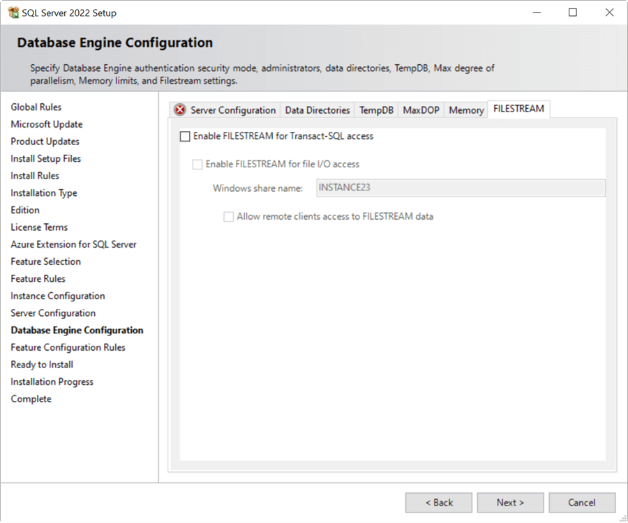
Task: Click the error icon on Server Configuration tab
Action: tap(180, 109)
